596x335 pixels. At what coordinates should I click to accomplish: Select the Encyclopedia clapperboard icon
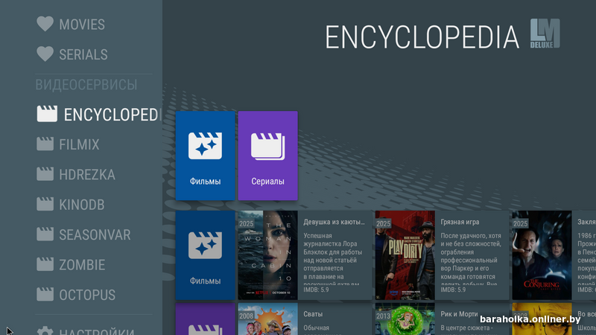(47, 114)
